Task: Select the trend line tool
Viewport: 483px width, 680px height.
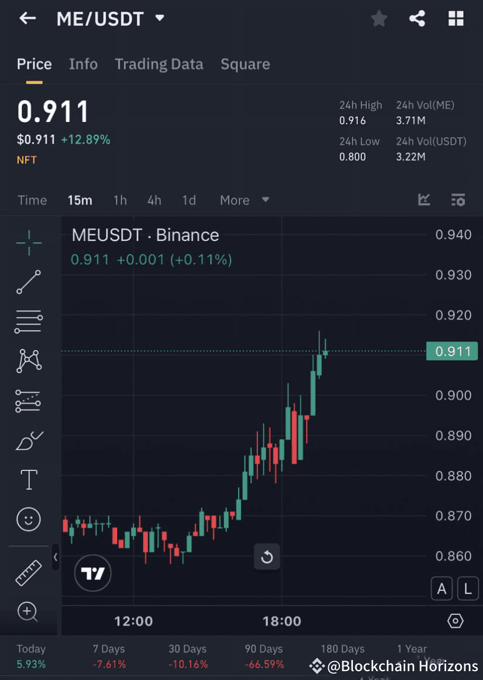Action: [29, 282]
